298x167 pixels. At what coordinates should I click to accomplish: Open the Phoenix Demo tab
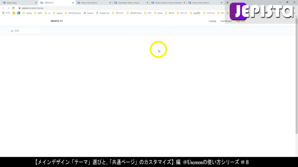pyautogui.click(x=168, y=3)
